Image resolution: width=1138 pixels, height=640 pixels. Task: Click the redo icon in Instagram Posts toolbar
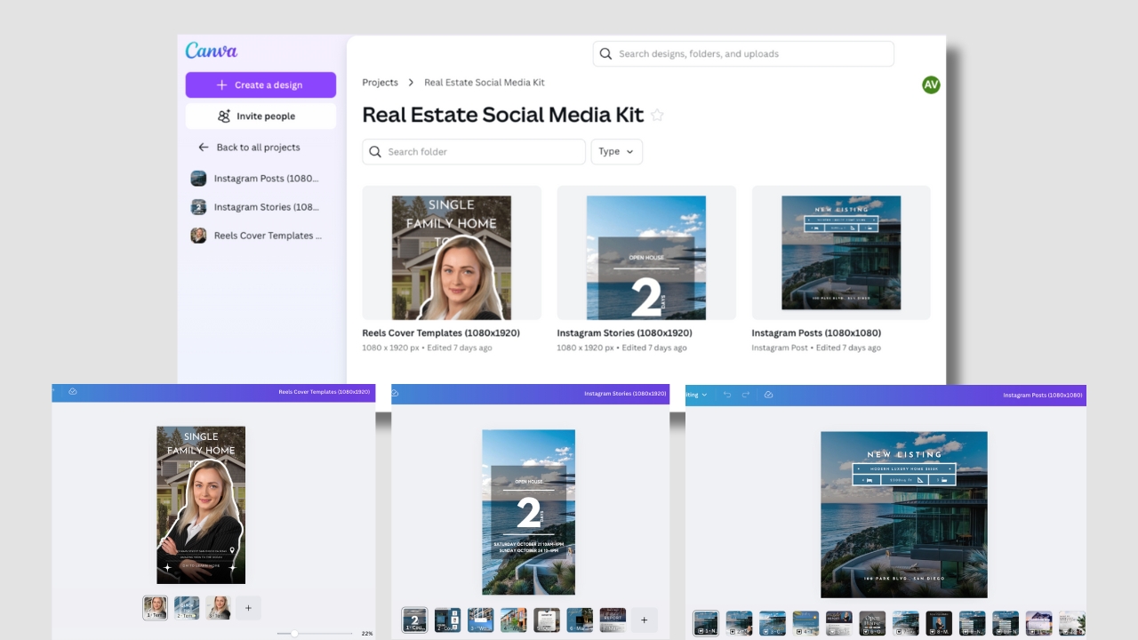[746, 395]
